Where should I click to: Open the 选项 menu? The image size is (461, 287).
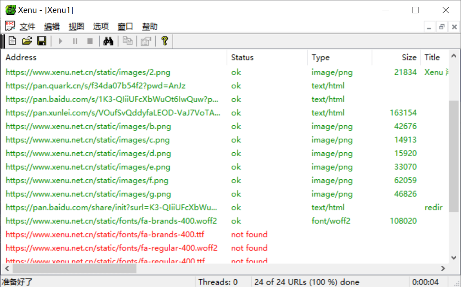pyautogui.click(x=101, y=27)
